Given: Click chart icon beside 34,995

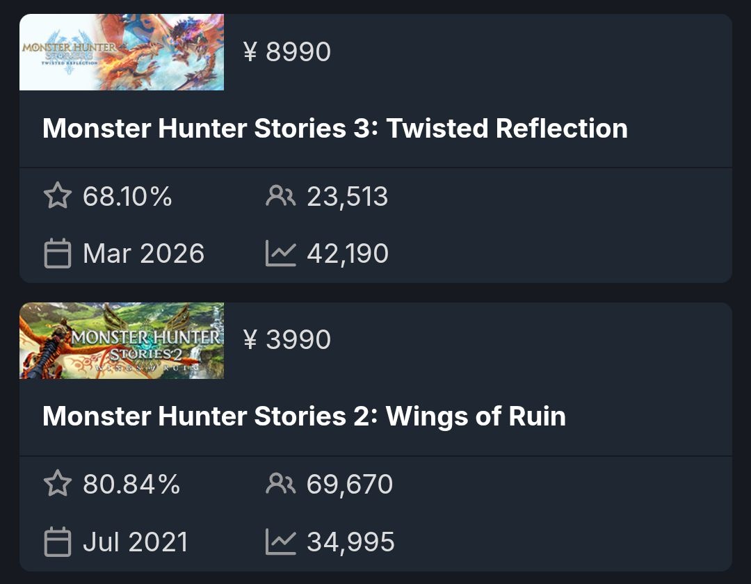Looking at the screenshot, I should pyautogui.click(x=280, y=542).
